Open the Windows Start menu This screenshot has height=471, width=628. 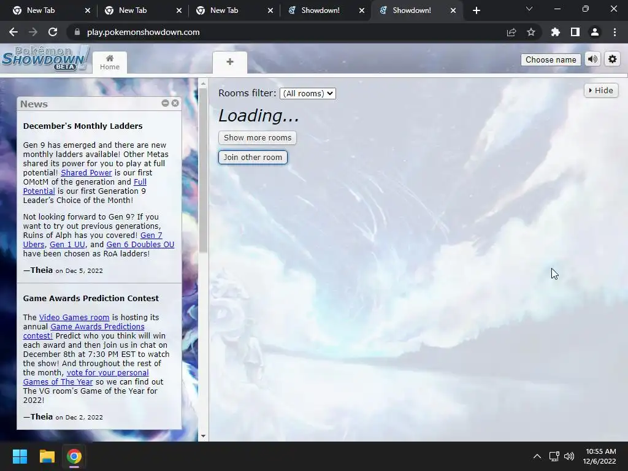[20, 456]
